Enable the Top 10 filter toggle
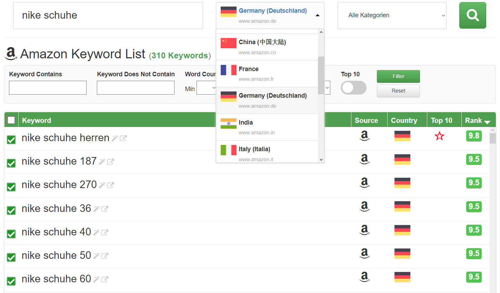Image resolution: width=500 pixels, height=293 pixels. [x=353, y=88]
